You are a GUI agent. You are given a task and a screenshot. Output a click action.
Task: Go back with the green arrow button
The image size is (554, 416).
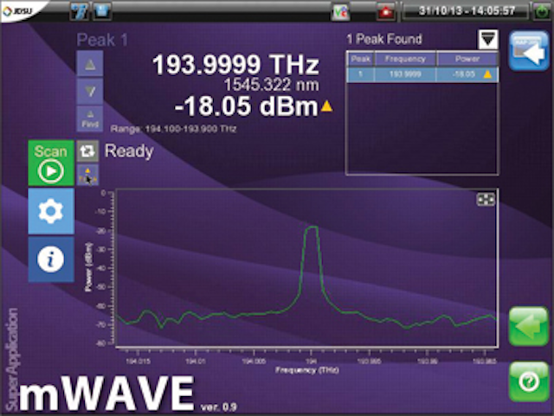pos(529,326)
